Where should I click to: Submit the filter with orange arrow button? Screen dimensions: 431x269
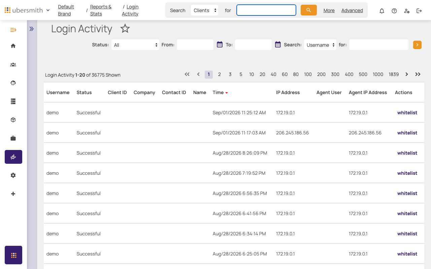pos(417,45)
